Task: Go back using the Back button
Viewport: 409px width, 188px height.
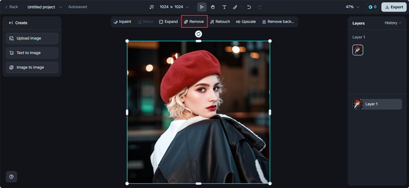Action: (12, 7)
